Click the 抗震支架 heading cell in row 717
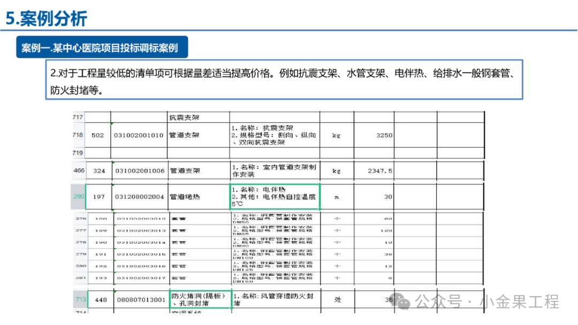 tap(199, 117)
